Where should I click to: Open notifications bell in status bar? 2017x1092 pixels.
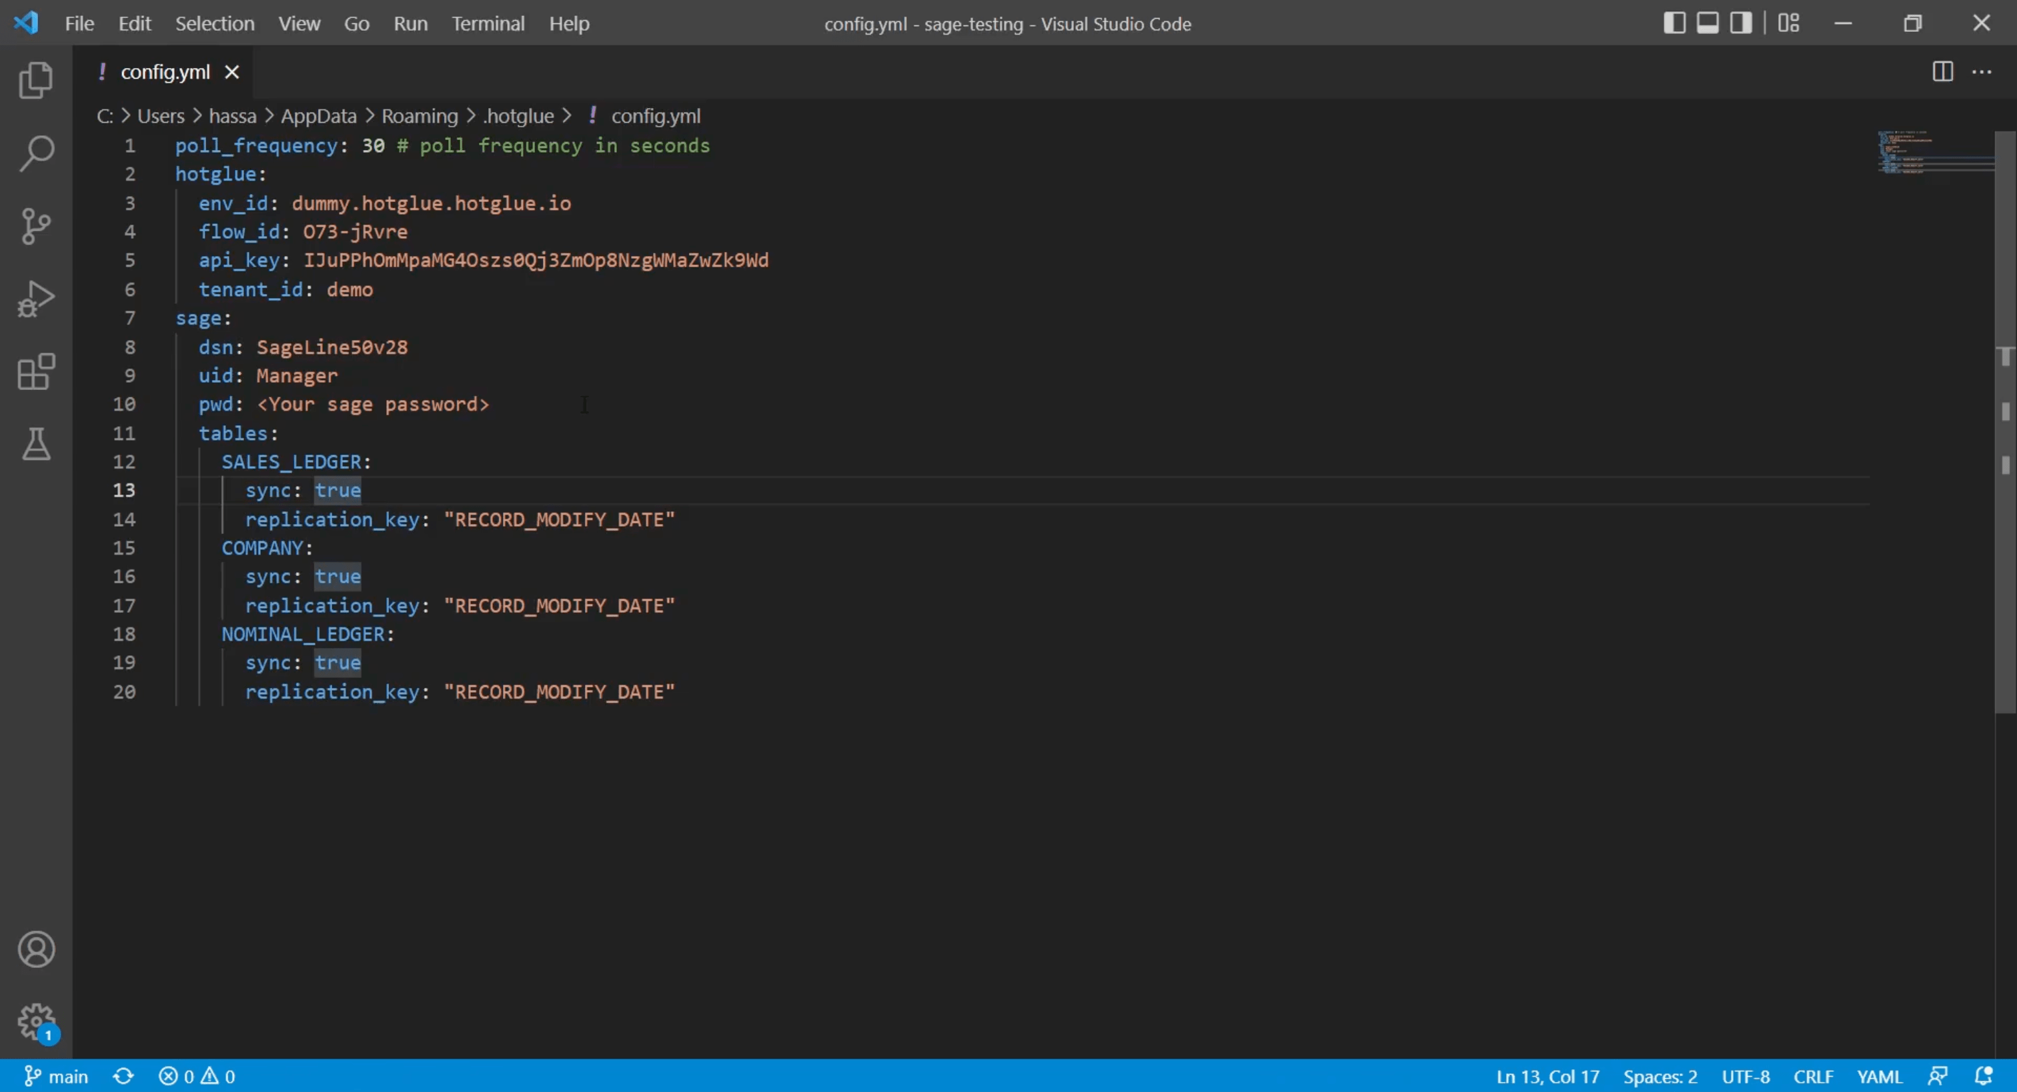1984,1077
